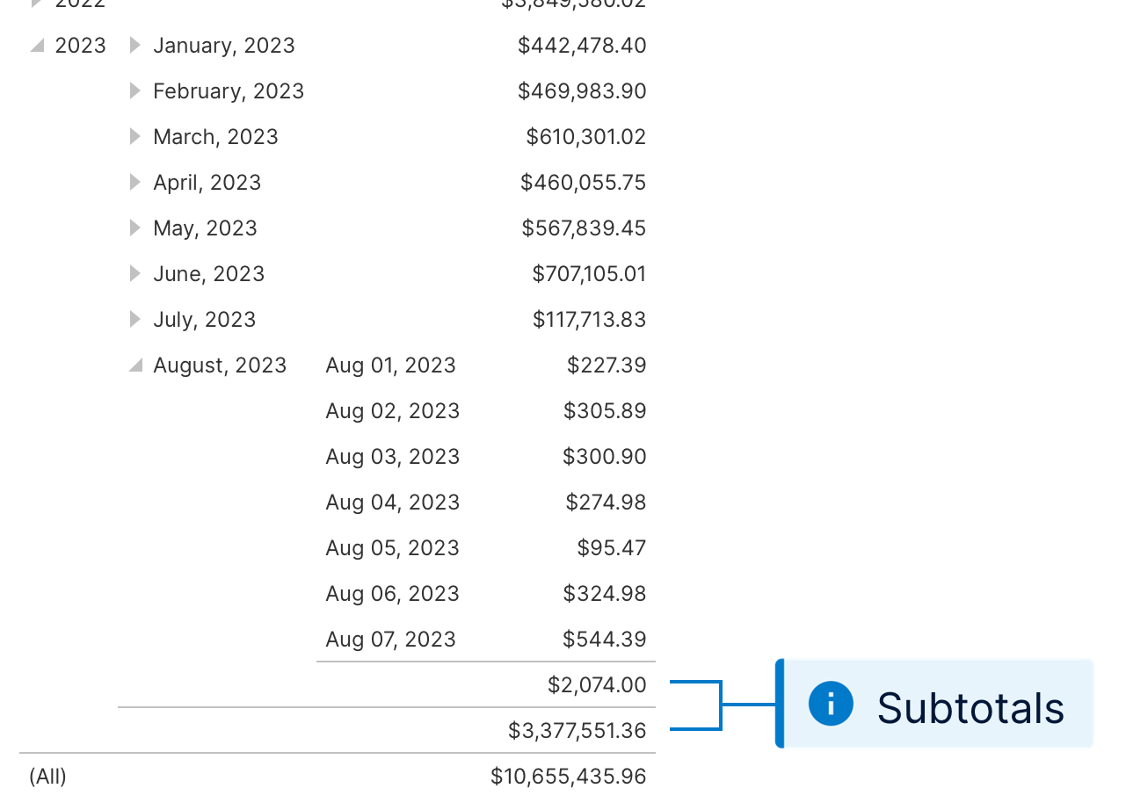
Task: Expand July, 2023 row
Action: coord(134,319)
